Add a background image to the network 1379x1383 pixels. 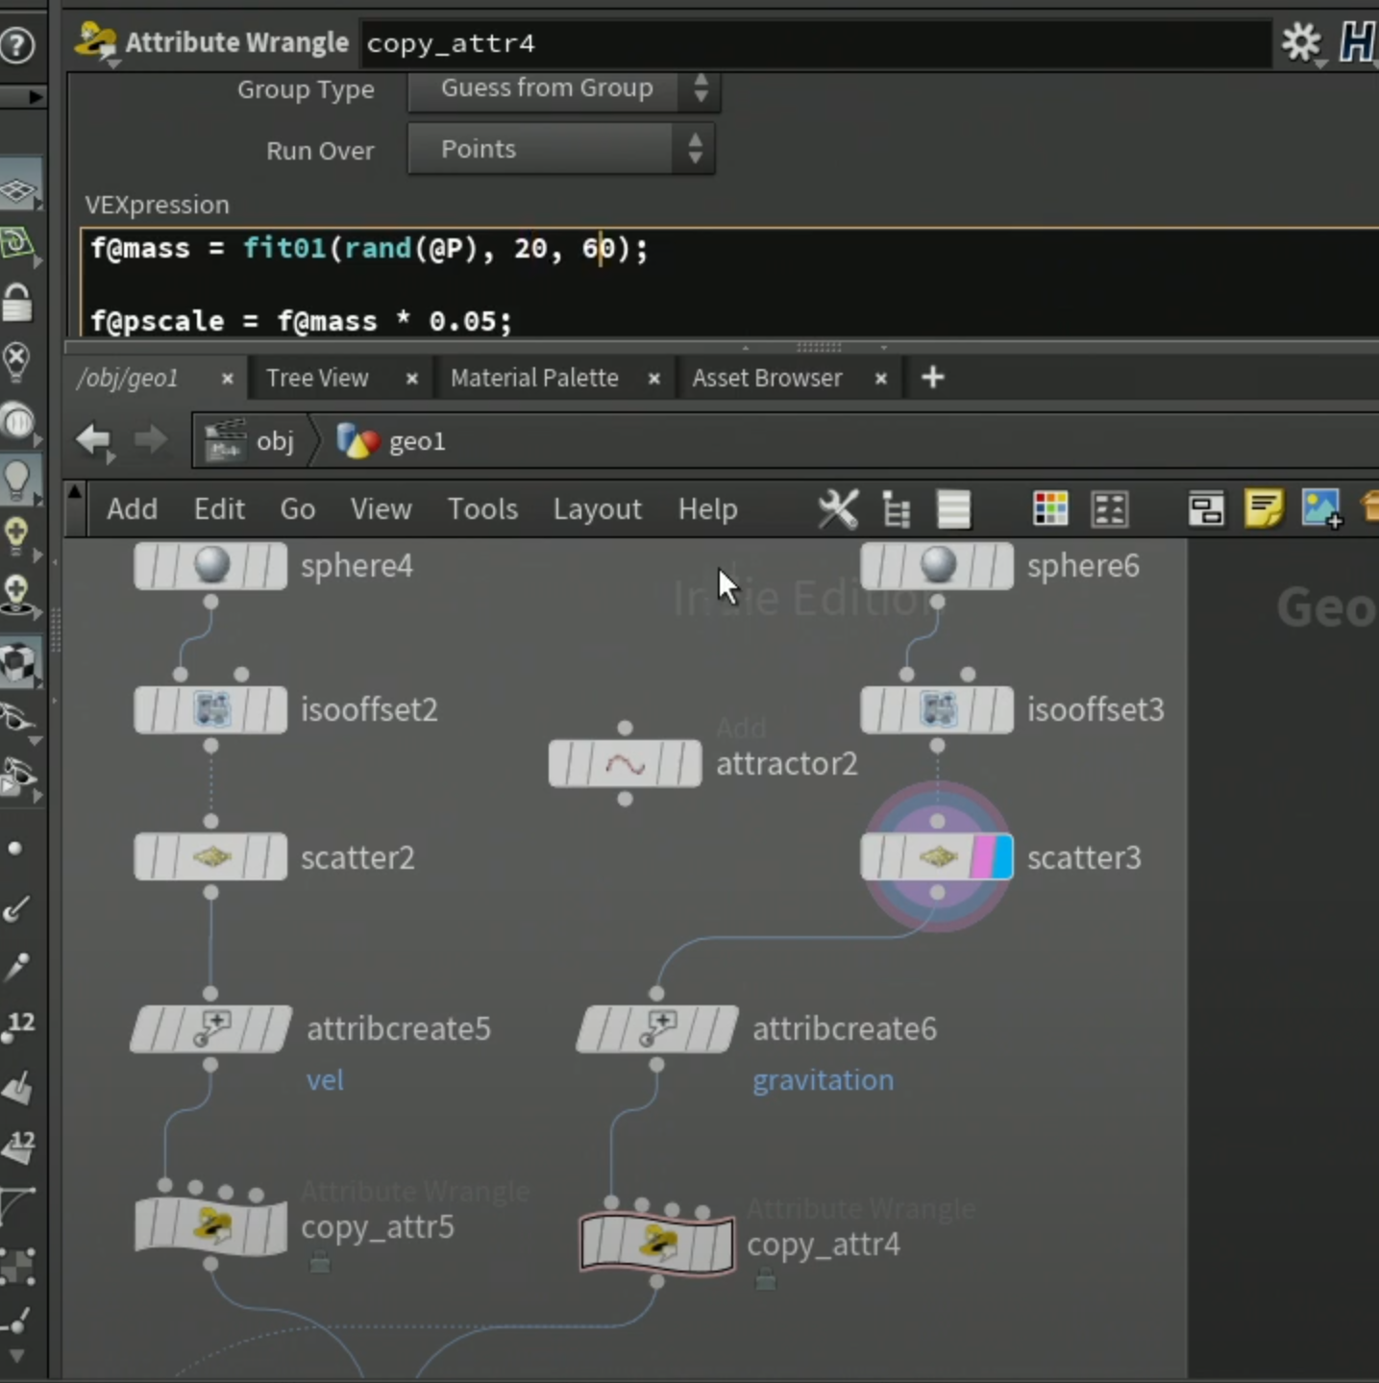[x=1321, y=507]
